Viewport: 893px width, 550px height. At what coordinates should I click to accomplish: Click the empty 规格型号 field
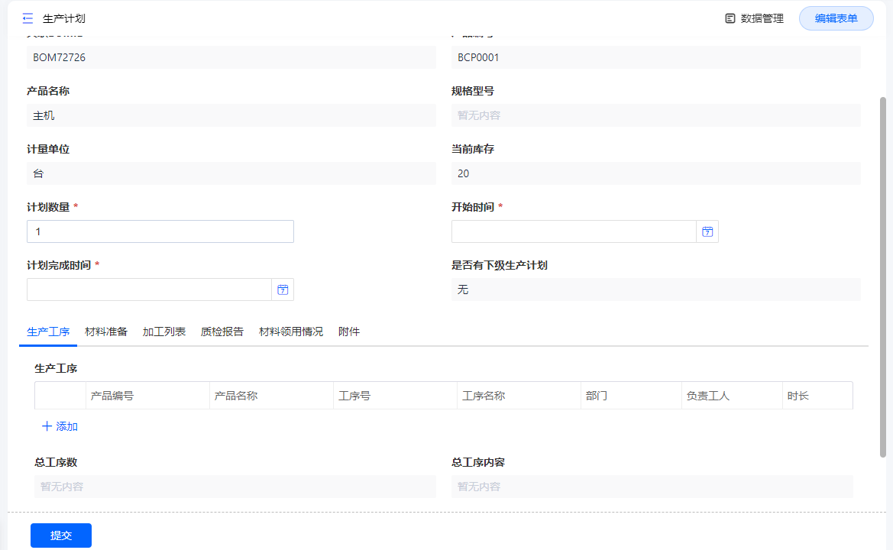(656, 115)
